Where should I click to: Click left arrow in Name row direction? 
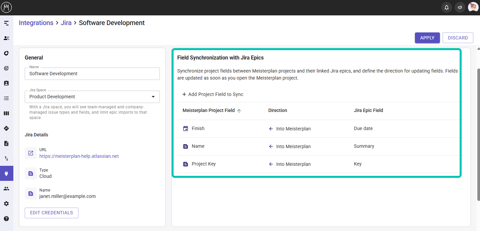(271, 146)
